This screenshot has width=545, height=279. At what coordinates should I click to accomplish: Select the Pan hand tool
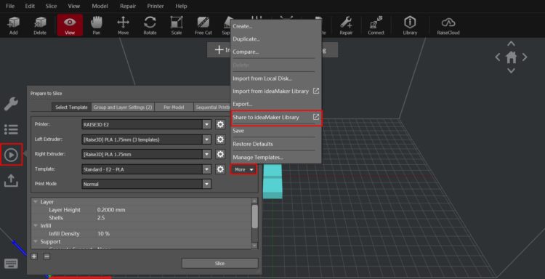[96, 25]
